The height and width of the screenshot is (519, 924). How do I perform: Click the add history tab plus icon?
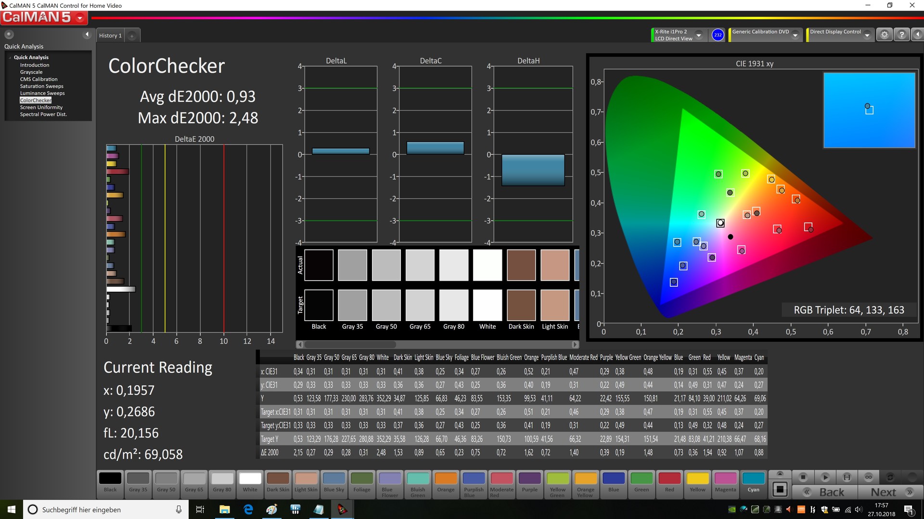[132, 36]
